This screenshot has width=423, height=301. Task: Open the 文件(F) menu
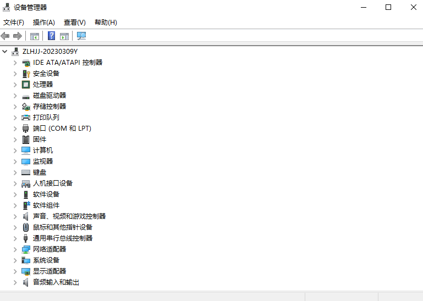[14, 23]
